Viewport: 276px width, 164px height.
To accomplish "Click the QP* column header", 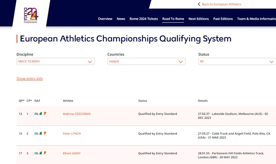I will pyautogui.click(x=22, y=101).
